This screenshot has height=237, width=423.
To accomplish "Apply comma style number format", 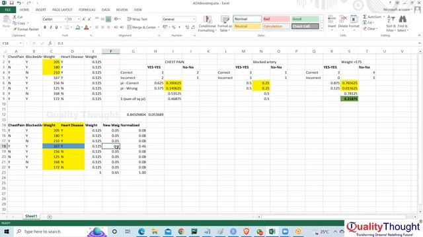I will (x=179, y=27).
